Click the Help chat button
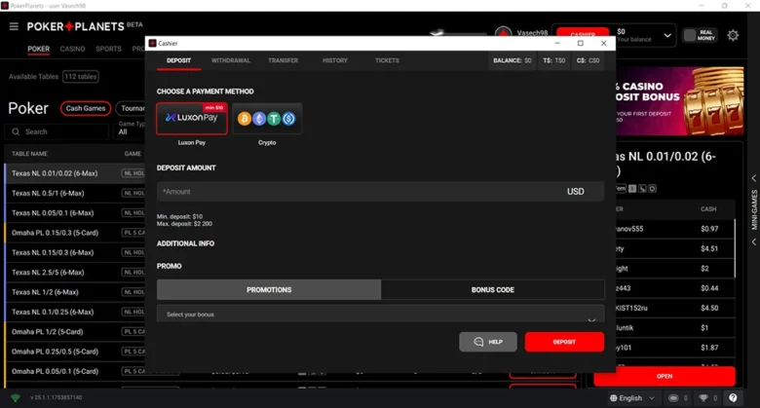This screenshot has height=408, width=760. click(487, 342)
